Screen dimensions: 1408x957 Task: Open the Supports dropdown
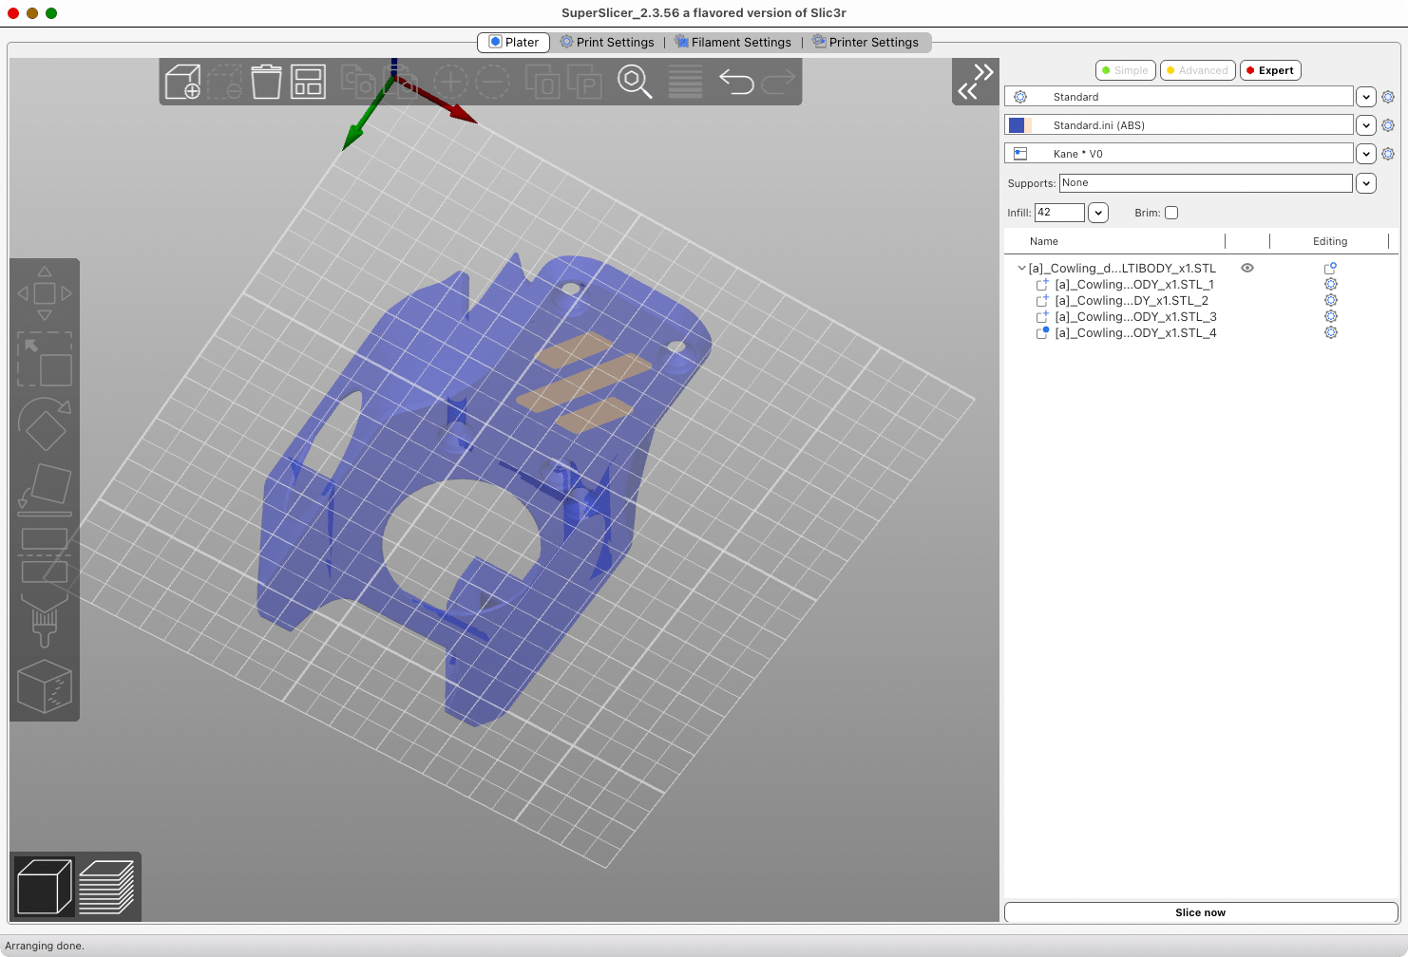coord(1365,183)
